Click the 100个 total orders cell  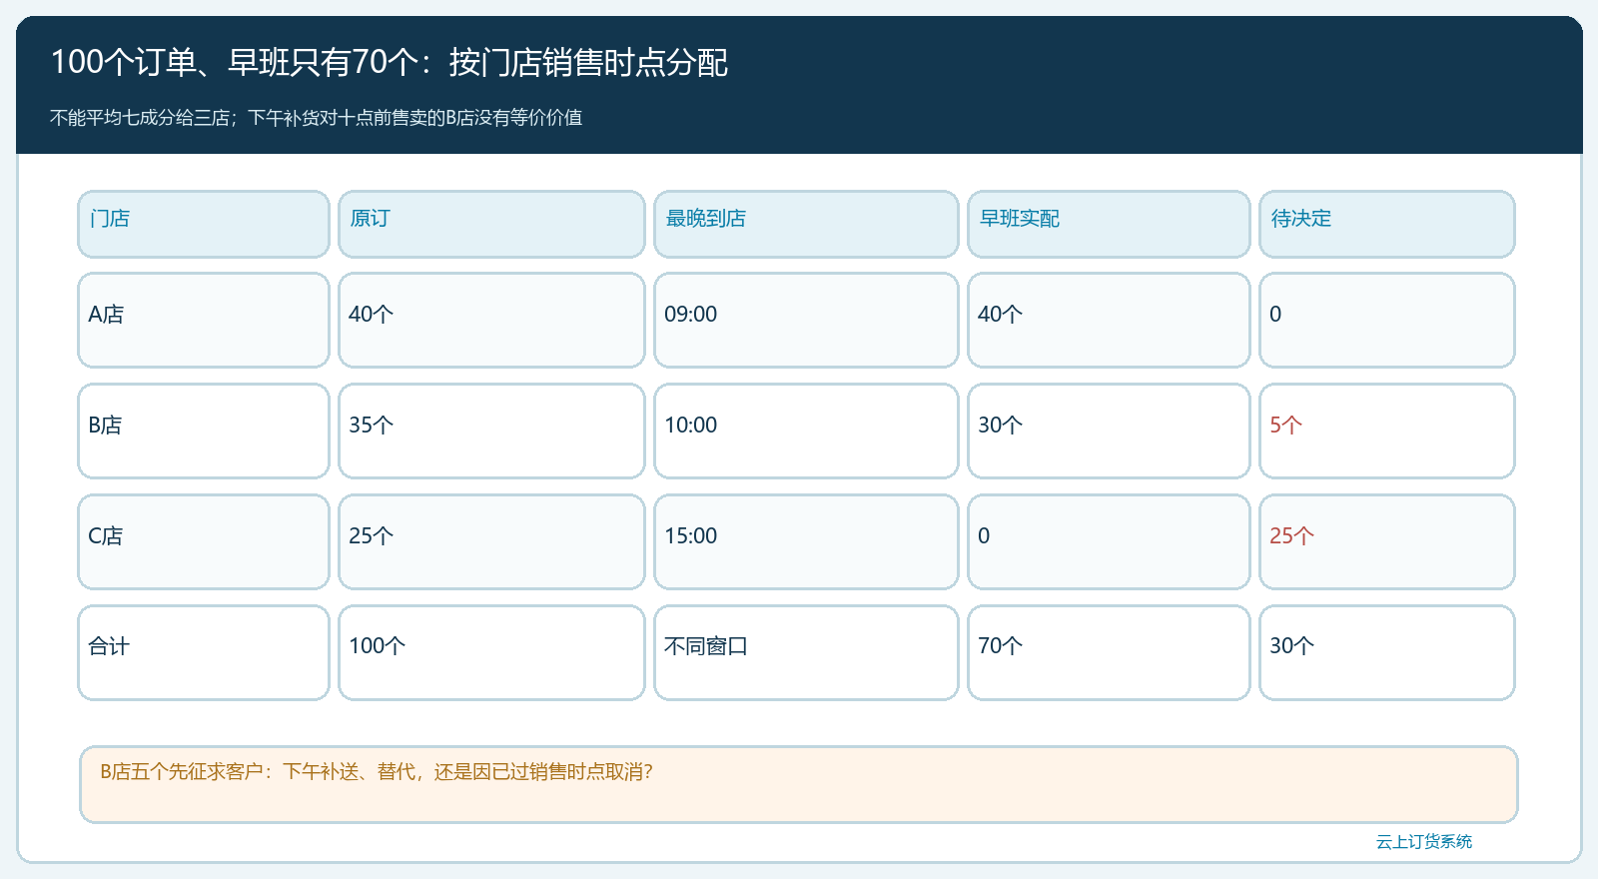pyautogui.click(x=491, y=652)
